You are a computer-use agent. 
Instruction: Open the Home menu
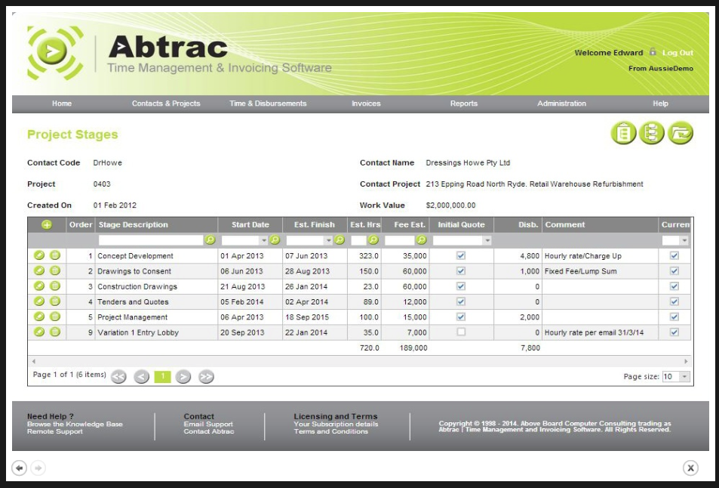[x=61, y=103]
